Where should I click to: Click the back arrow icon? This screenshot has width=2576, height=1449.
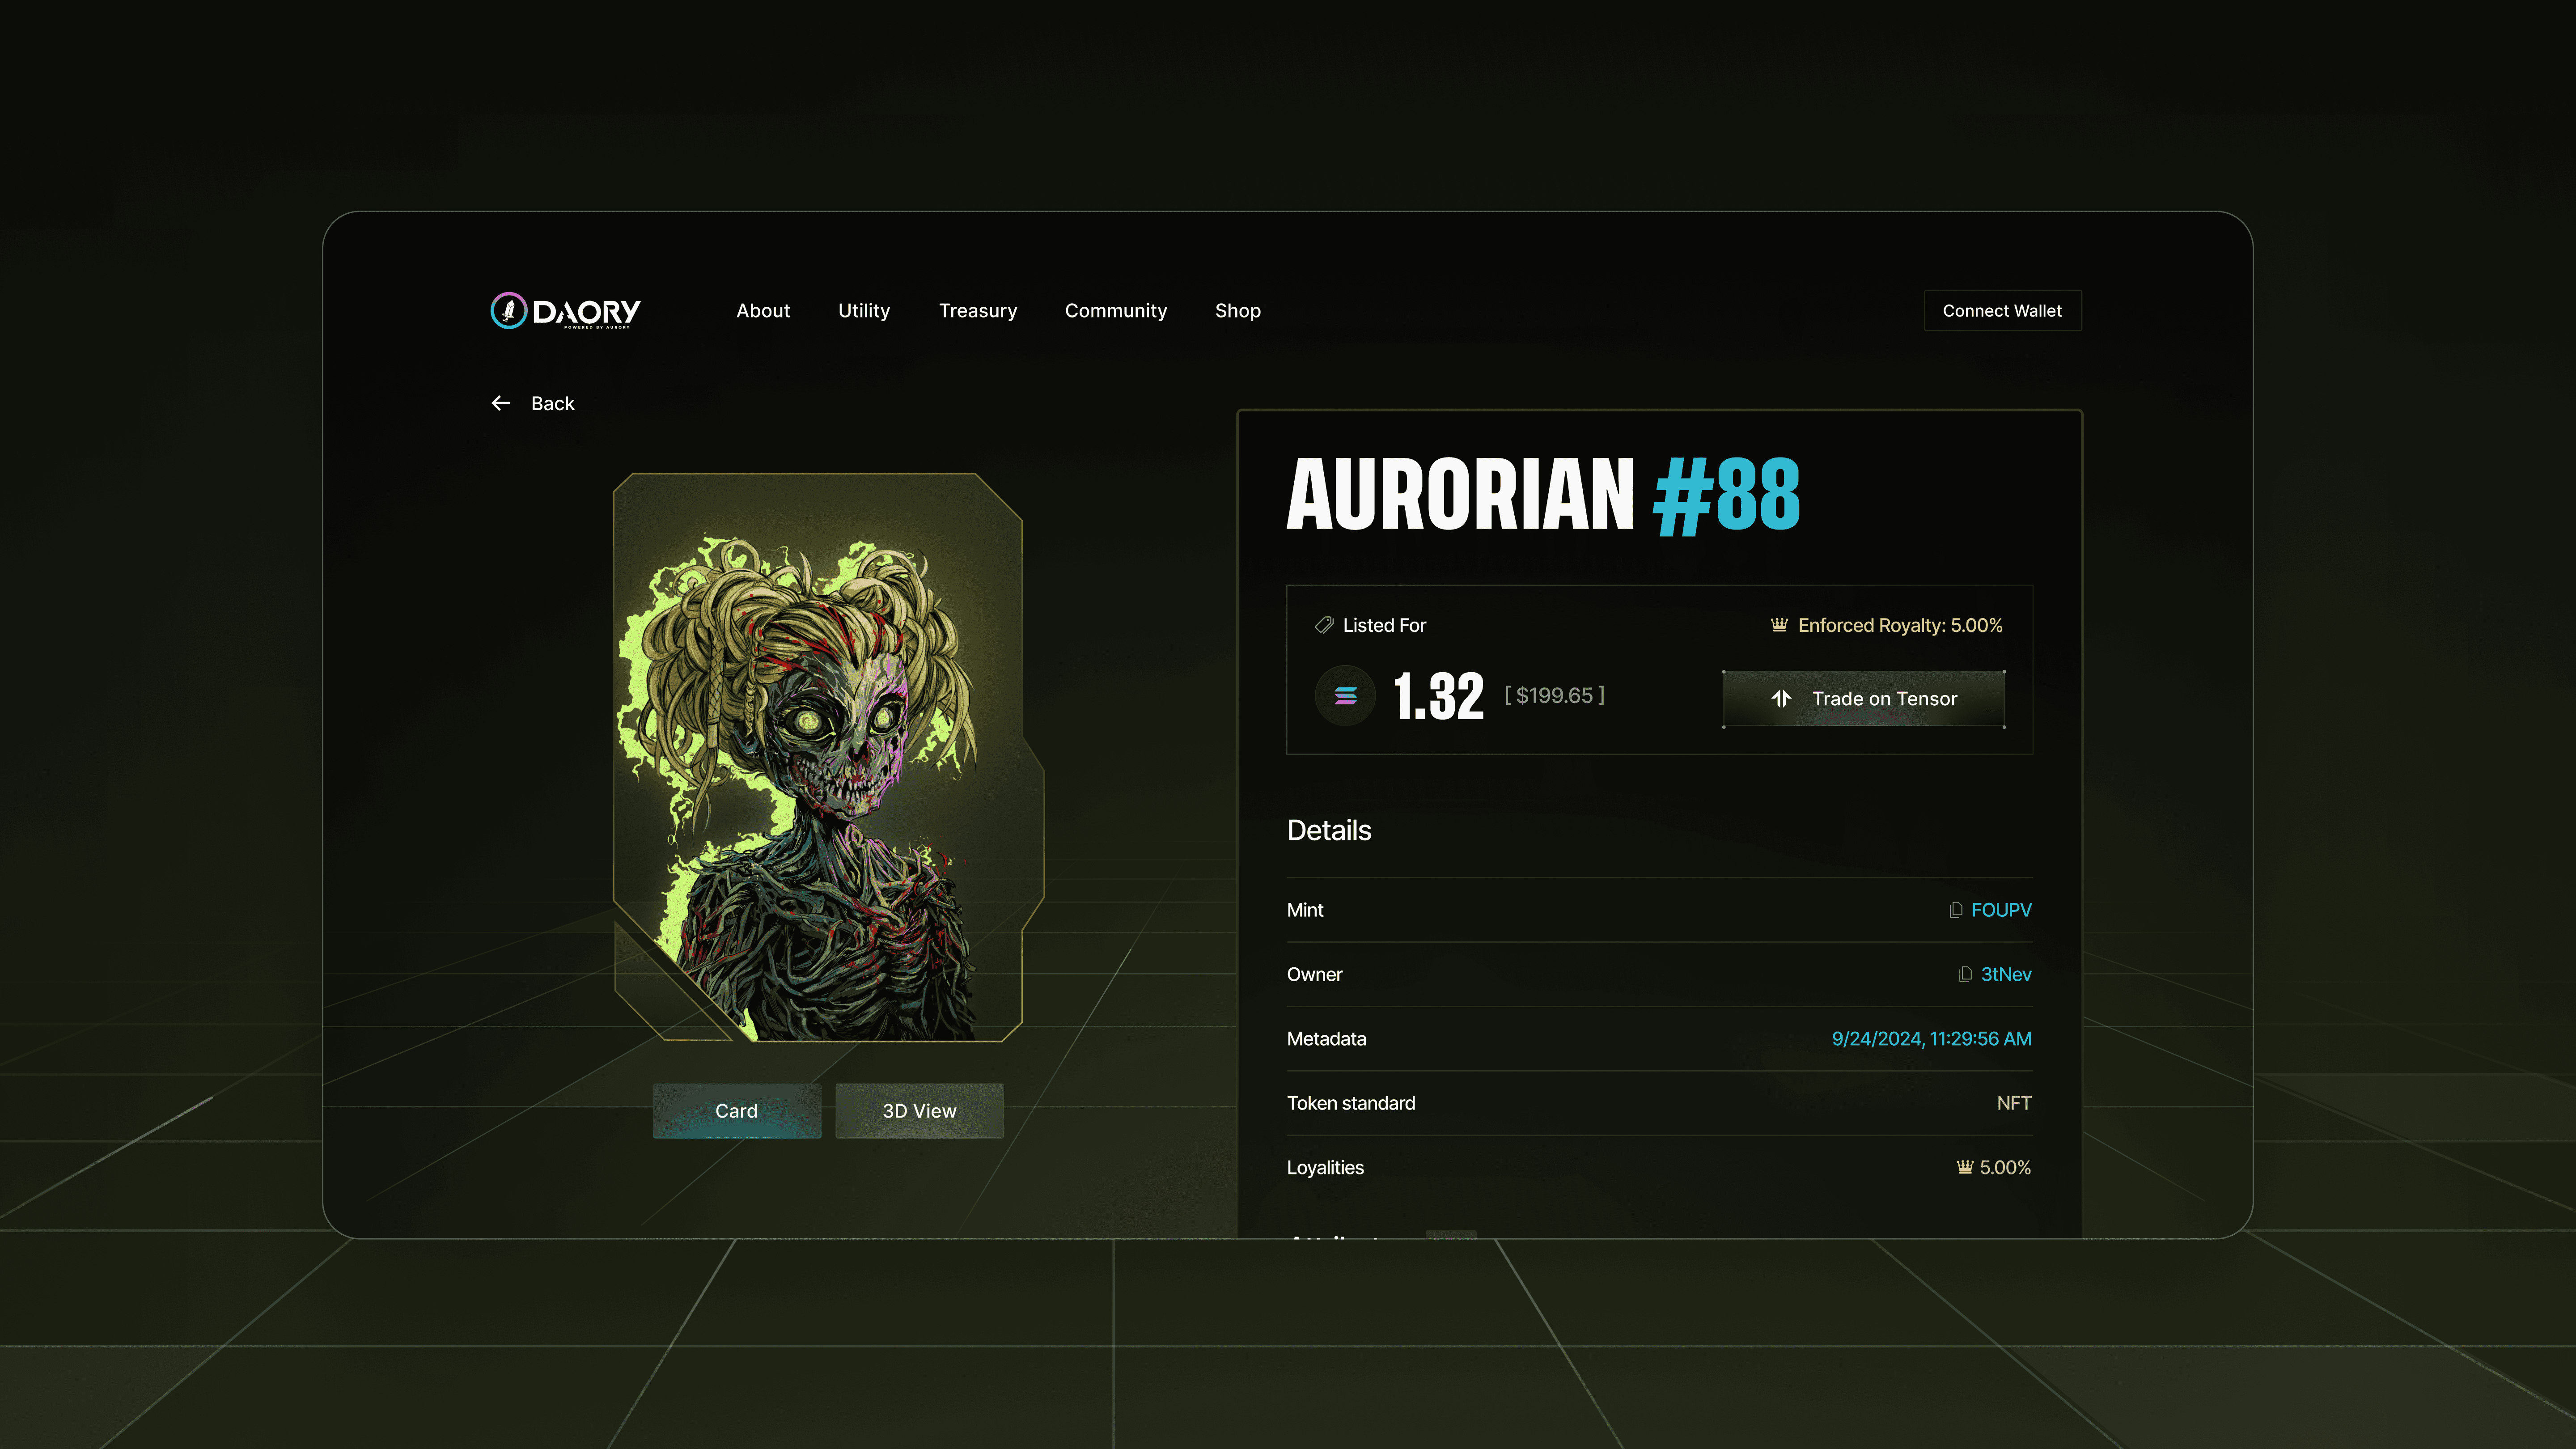pos(501,403)
